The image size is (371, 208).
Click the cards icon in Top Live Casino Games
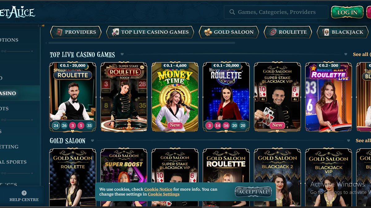pyautogui.click(x=115, y=32)
